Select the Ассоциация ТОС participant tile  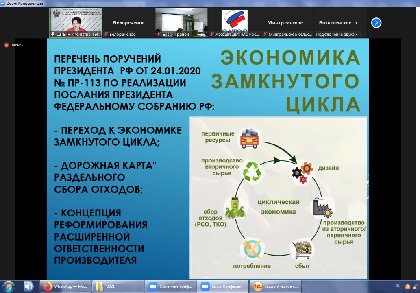(234, 20)
